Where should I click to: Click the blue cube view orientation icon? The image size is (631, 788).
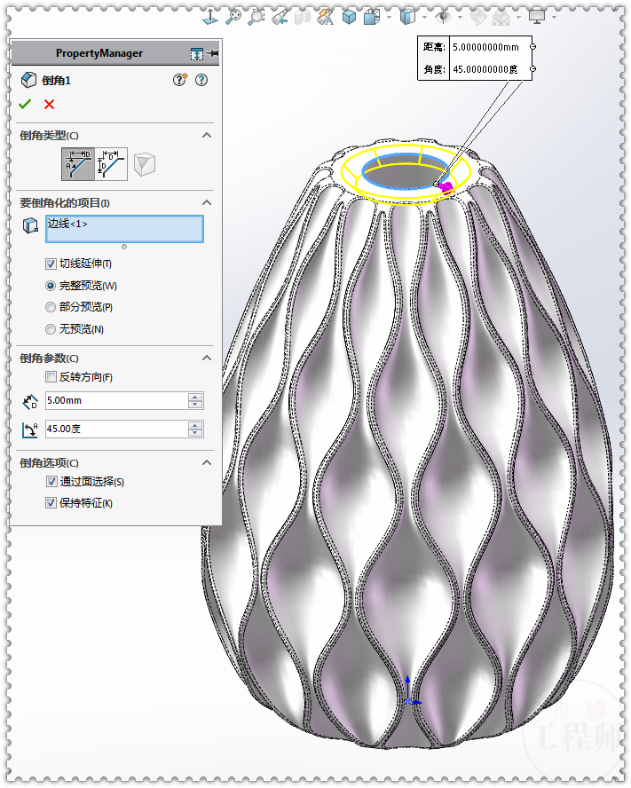pos(349,18)
